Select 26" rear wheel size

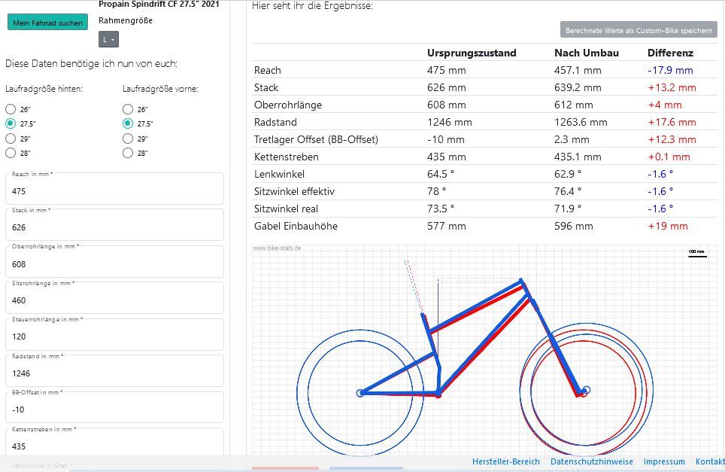click(x=11, y=109)
